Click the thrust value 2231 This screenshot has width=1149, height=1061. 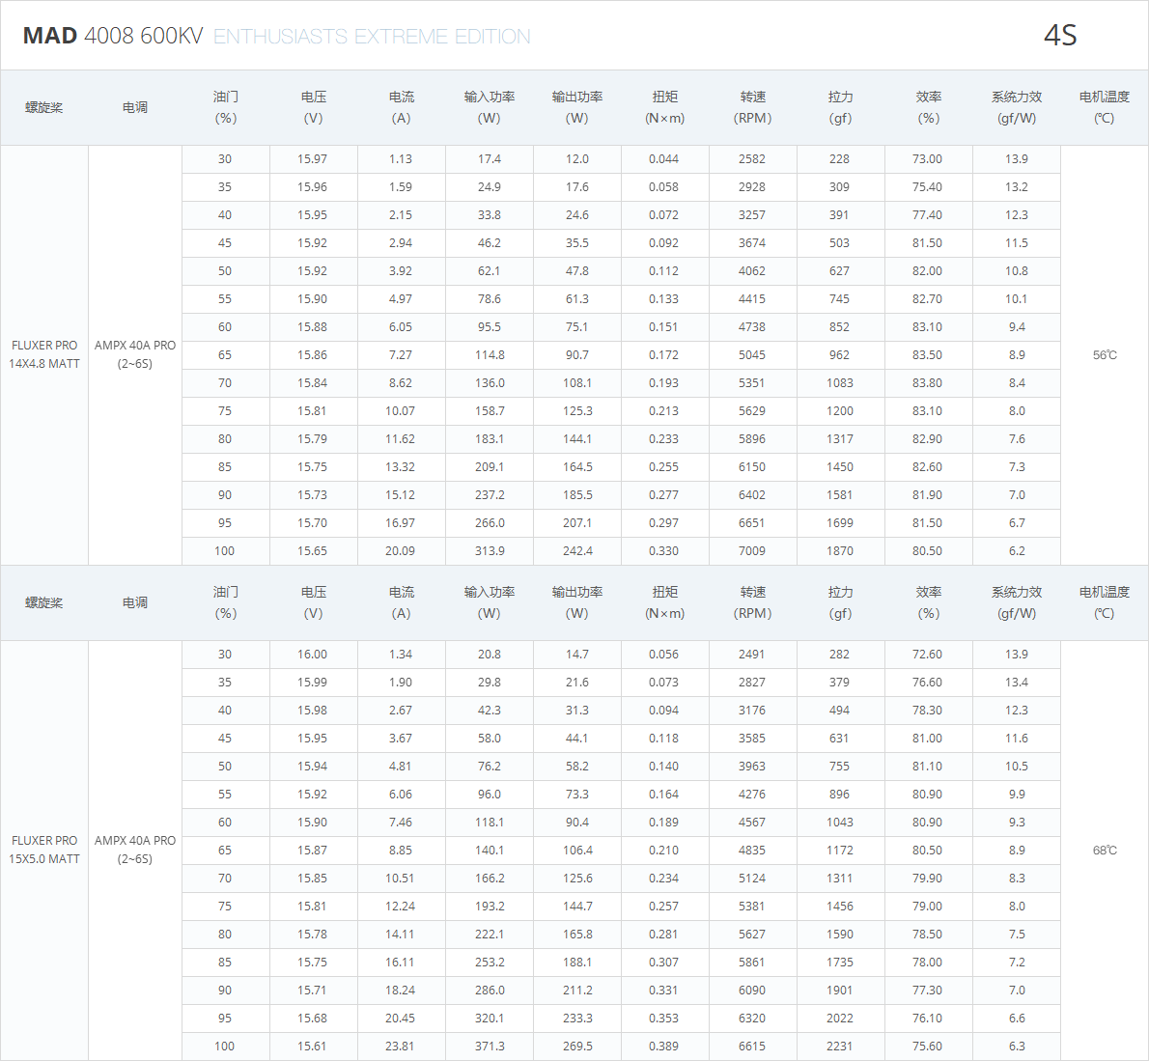pos(840,1047)
